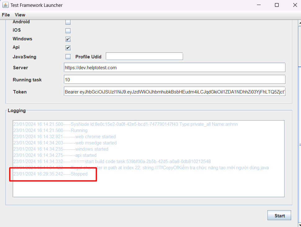Open the File menu
The width and height of the screenshot is (301, 227).
click(6, 15)
